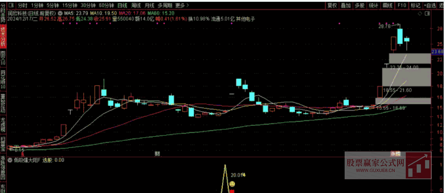Activate the 画线 drawing tool
The image size is (445, 193).
[387, 5]
